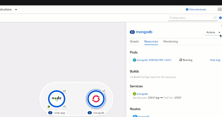Open the Monitoring tab
This screenshot has width=222, height=117.
(170, 42)
